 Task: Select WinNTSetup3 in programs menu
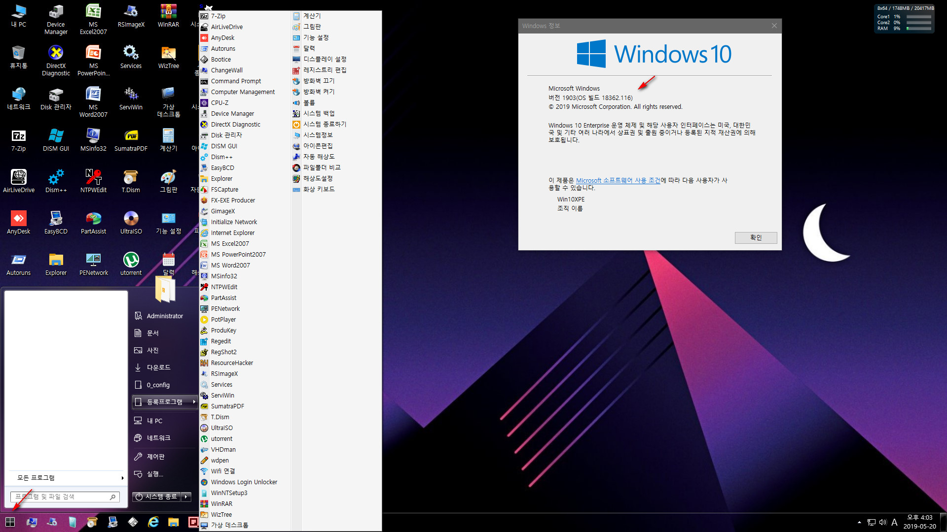tap(244, 493)
